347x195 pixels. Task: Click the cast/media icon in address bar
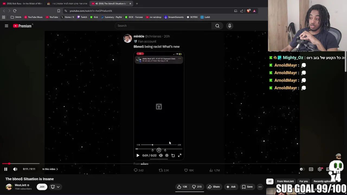[x=236, y=11]
